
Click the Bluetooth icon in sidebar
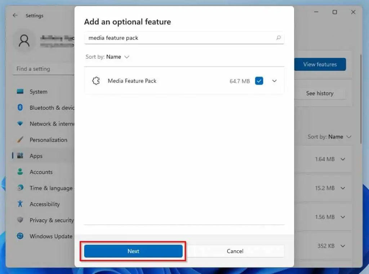point(20,107)
